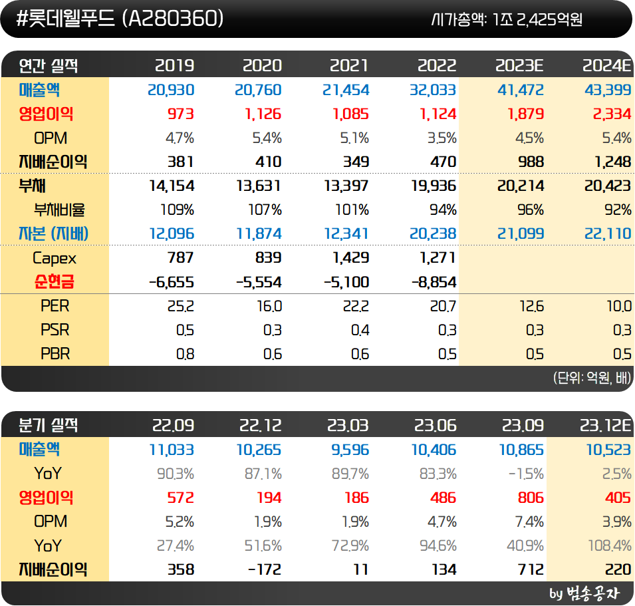Click the author credit by 범송공자
The width and height of the screenshot is (635, 606).
click(x=584, y=593)
